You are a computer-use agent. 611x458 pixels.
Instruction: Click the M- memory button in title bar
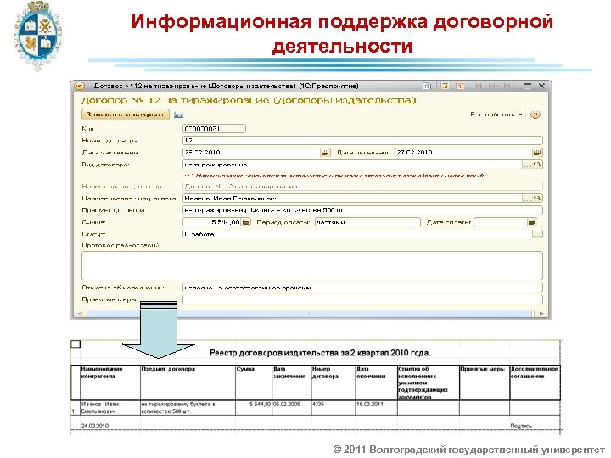[507, 86]
